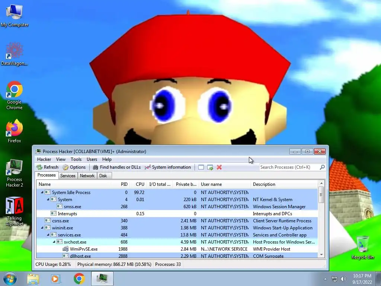Click the network tray icon
This screenshot has height=286, width=381.
coord(334,279)
